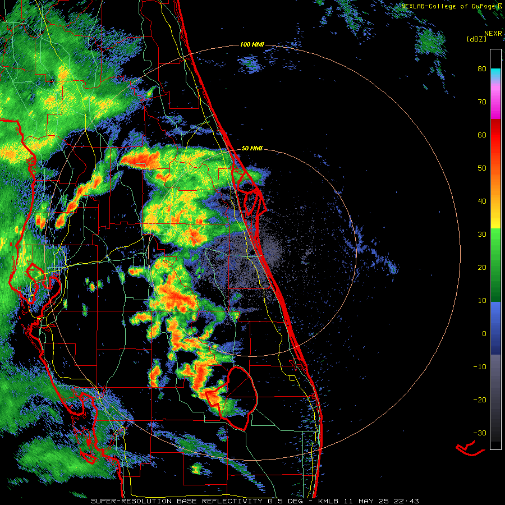Image resolution: width=505 pixels, height=505 pixels.
Task: Click the -20 dBZ scale value
Action: (x=480, y=400)
